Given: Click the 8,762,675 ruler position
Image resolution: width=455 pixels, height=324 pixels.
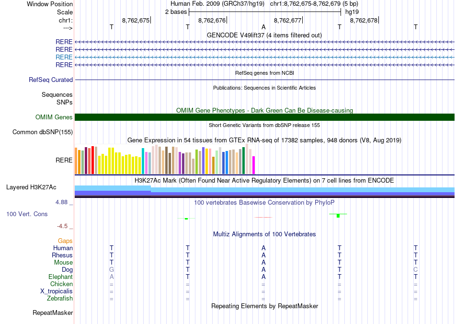Looking at the screenshot, I should pos(136,20).
